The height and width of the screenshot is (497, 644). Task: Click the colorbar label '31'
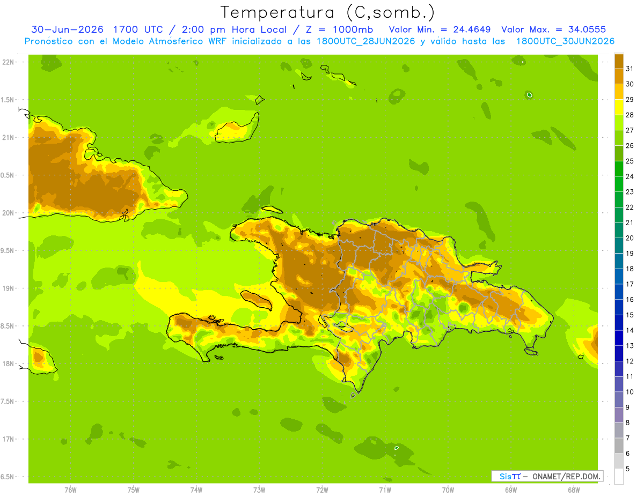[x=630, y=69]
